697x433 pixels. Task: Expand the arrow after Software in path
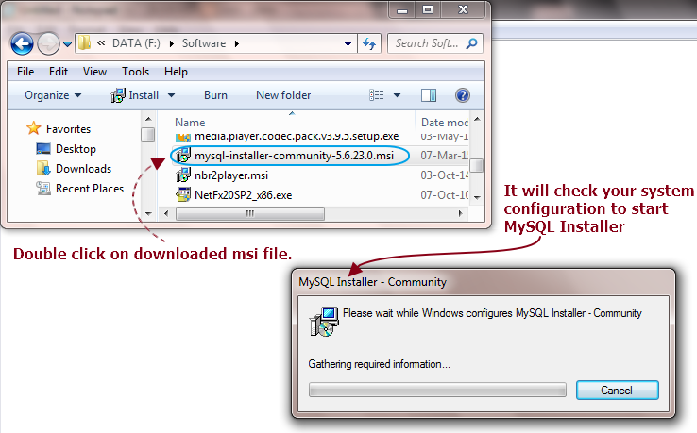point(237,43)
